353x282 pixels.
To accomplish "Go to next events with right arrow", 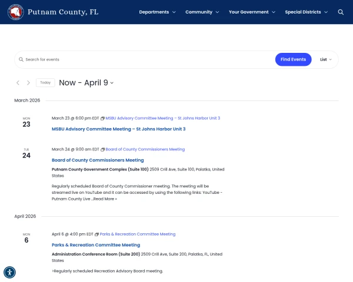I will click(28, 83).
